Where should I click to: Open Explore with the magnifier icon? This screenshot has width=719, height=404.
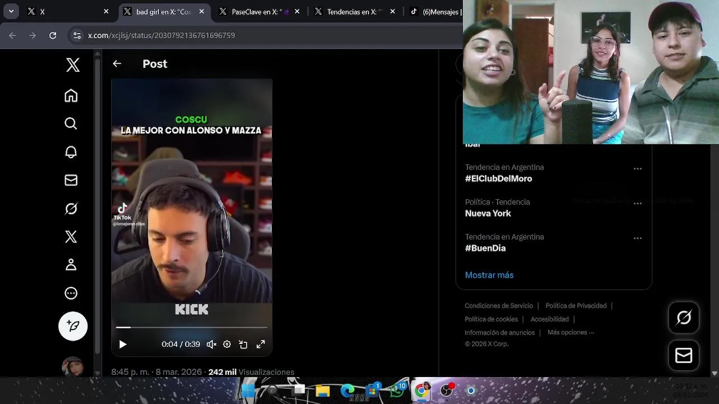click(71, 123)
